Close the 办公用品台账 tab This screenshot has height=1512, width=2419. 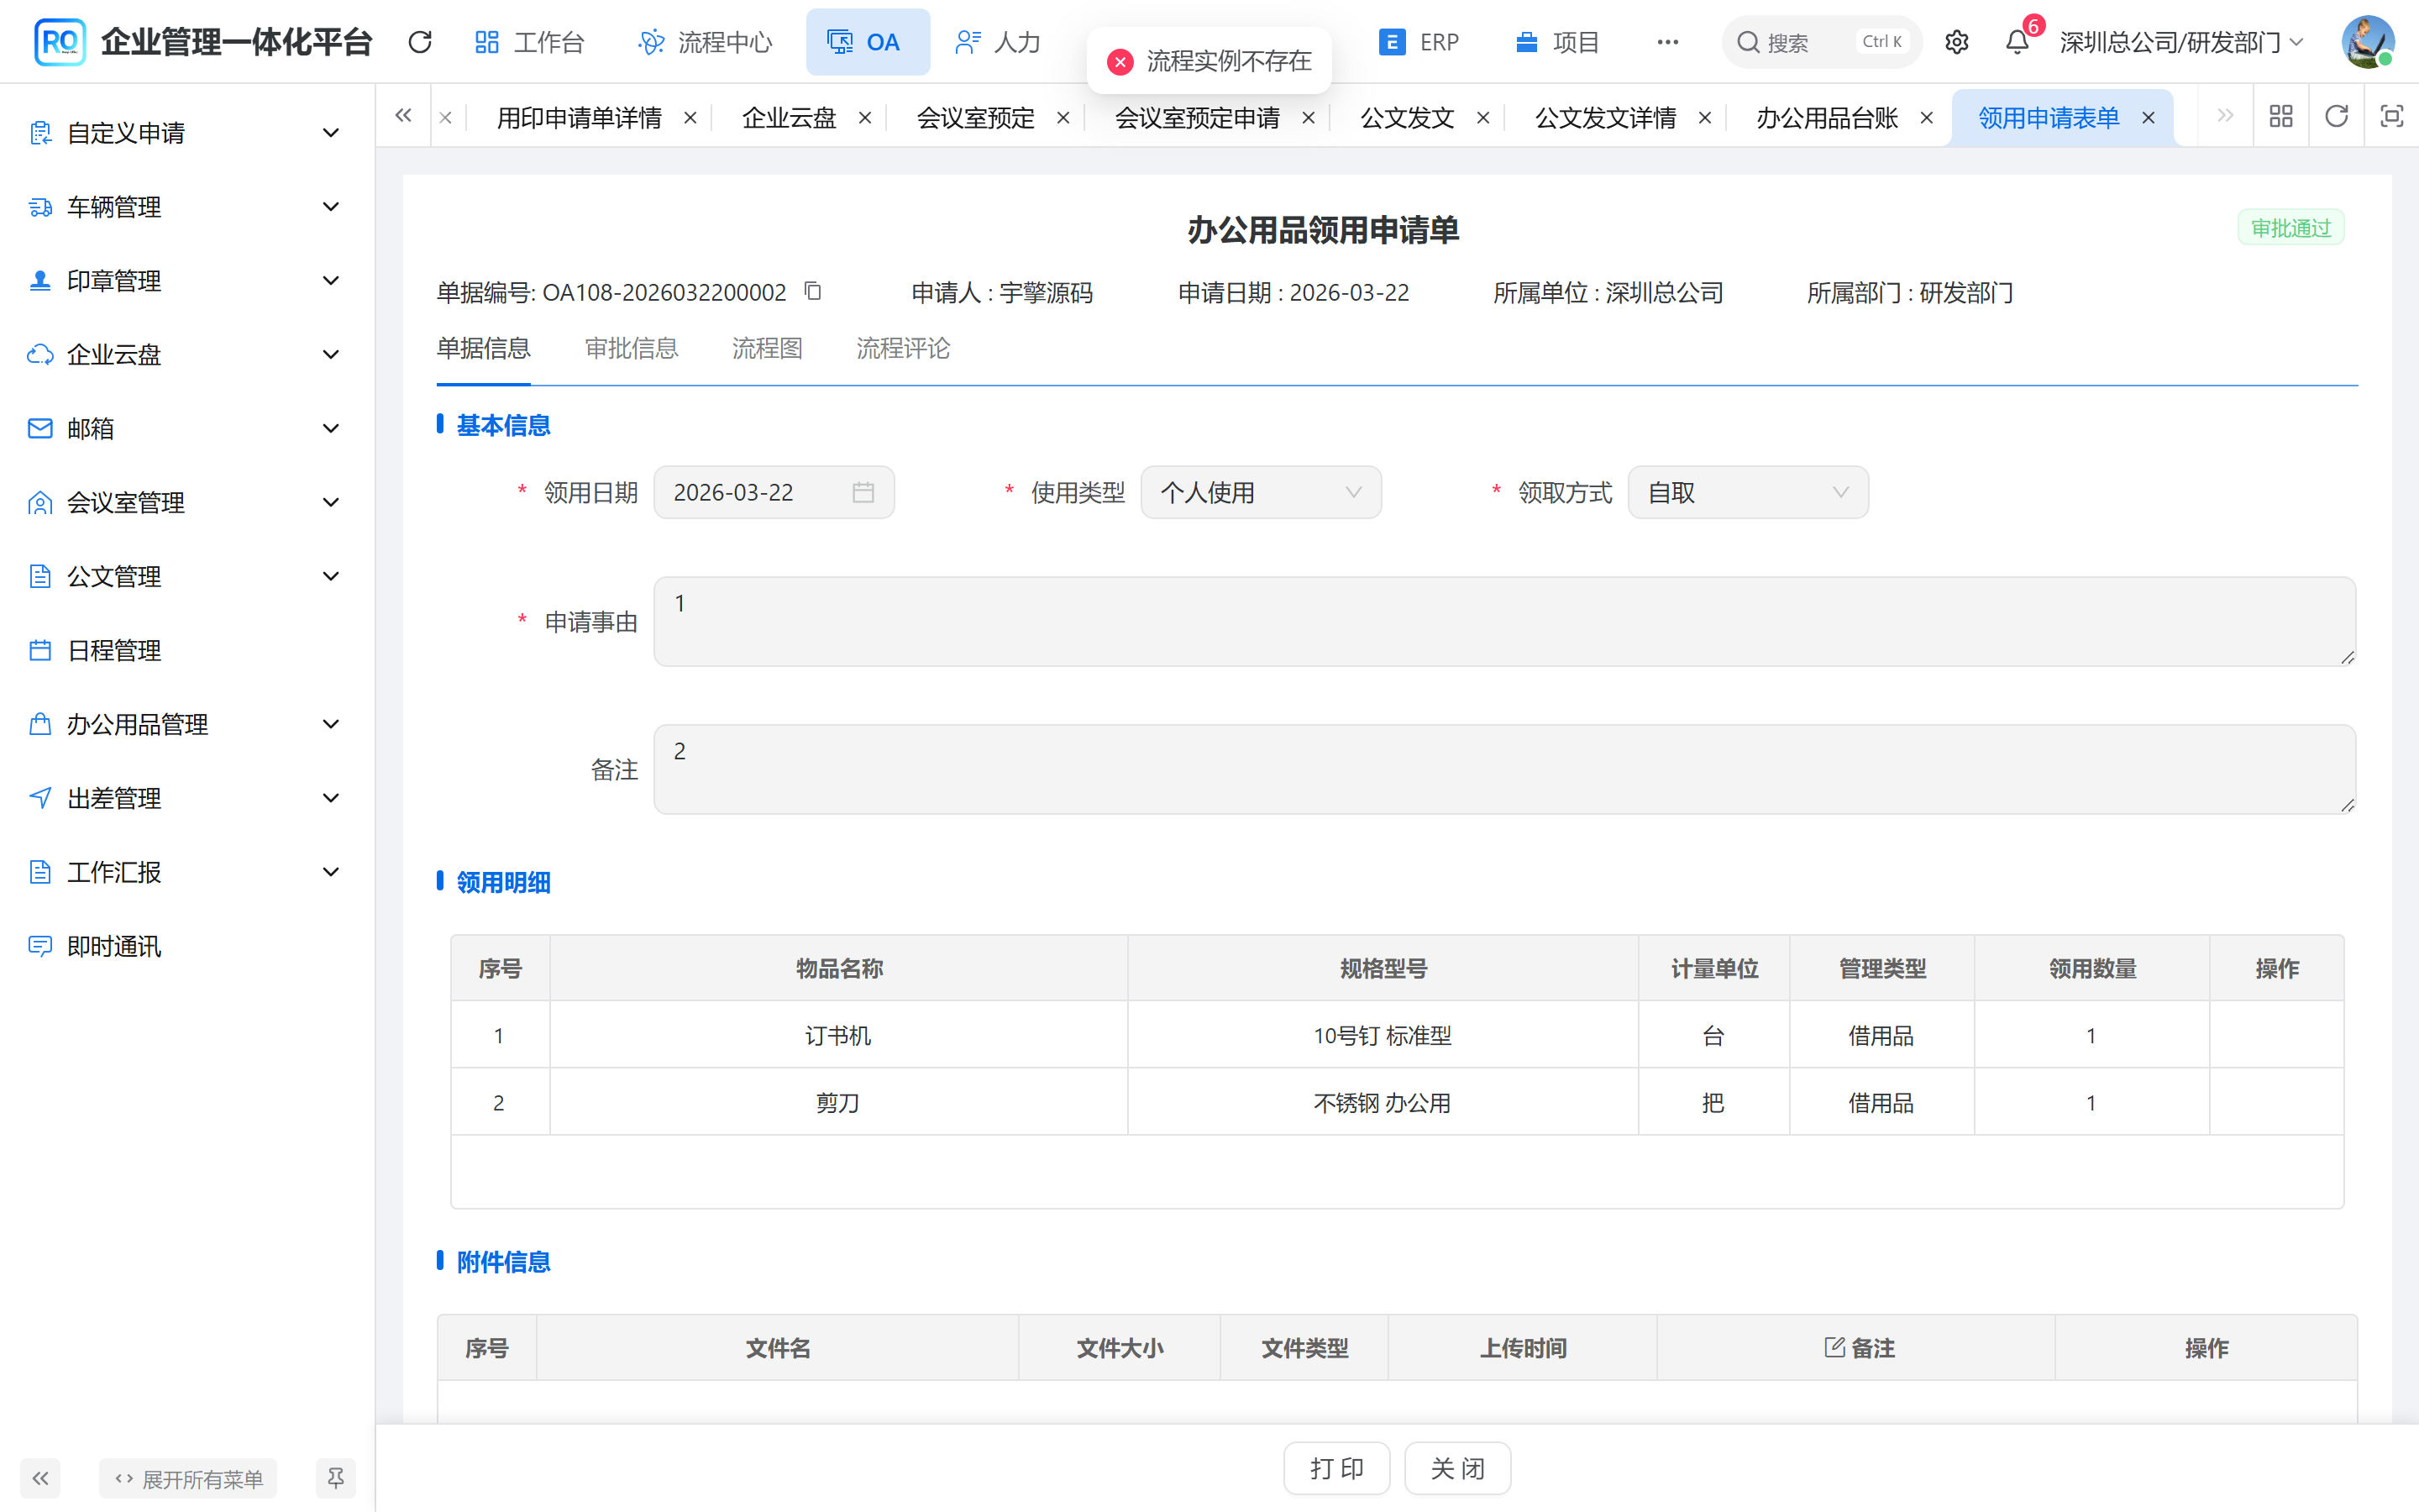(x=1926, y=118)
